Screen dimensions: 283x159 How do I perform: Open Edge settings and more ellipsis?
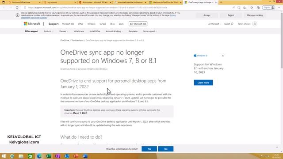(x=279, y=8)
